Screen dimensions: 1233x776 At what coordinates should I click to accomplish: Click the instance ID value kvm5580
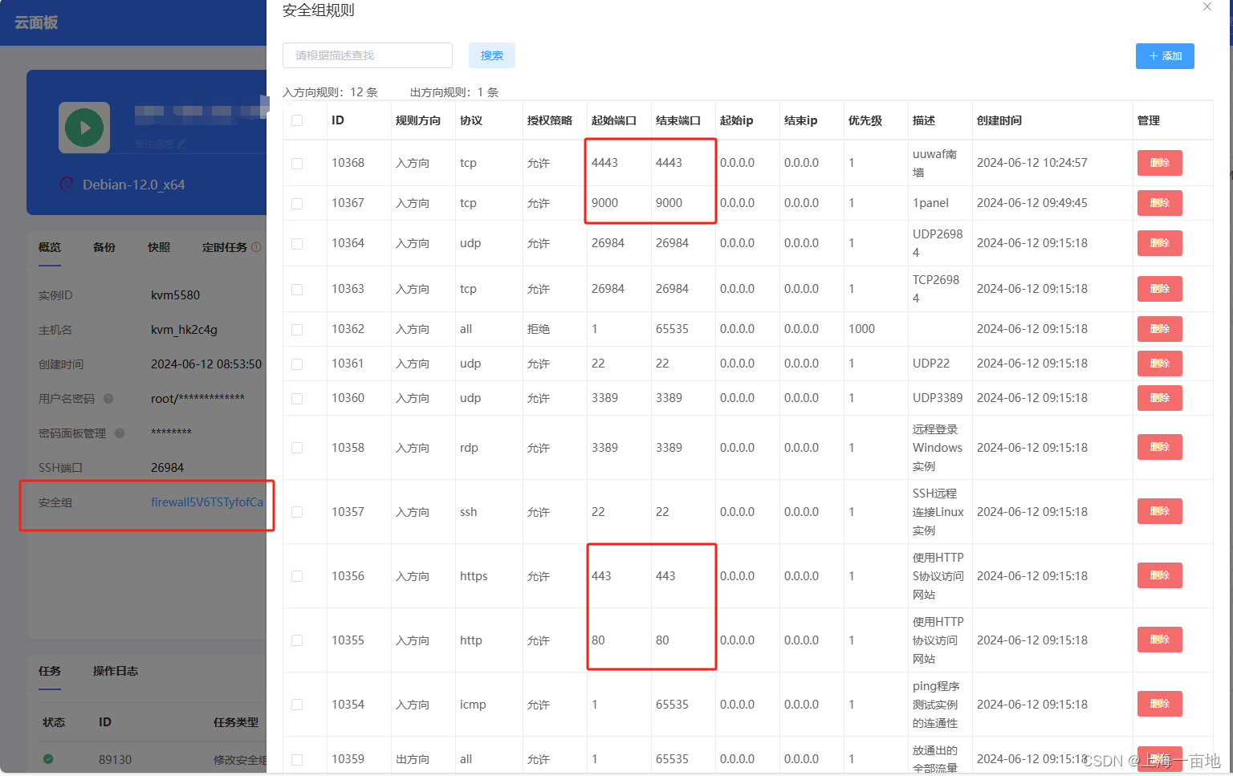[x=175, y=295]
